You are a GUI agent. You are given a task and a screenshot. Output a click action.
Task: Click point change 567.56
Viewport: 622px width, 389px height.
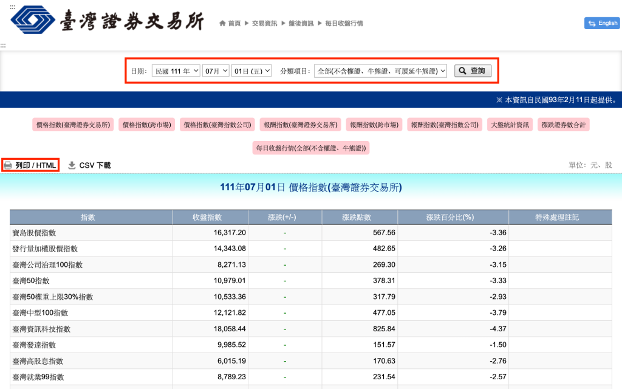pos(384,233)
